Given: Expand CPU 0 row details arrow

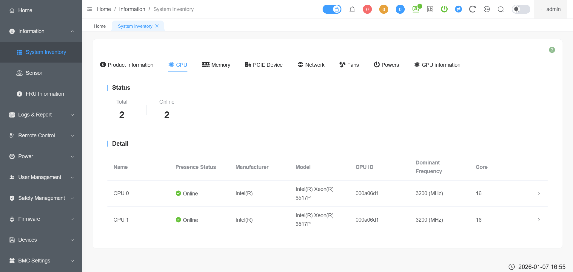Looking at the screenshot, I should [539, 193].
